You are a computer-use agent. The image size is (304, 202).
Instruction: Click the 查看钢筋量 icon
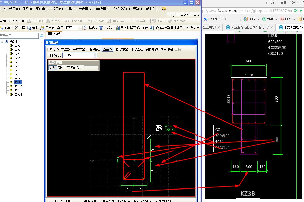coord(67,21)
